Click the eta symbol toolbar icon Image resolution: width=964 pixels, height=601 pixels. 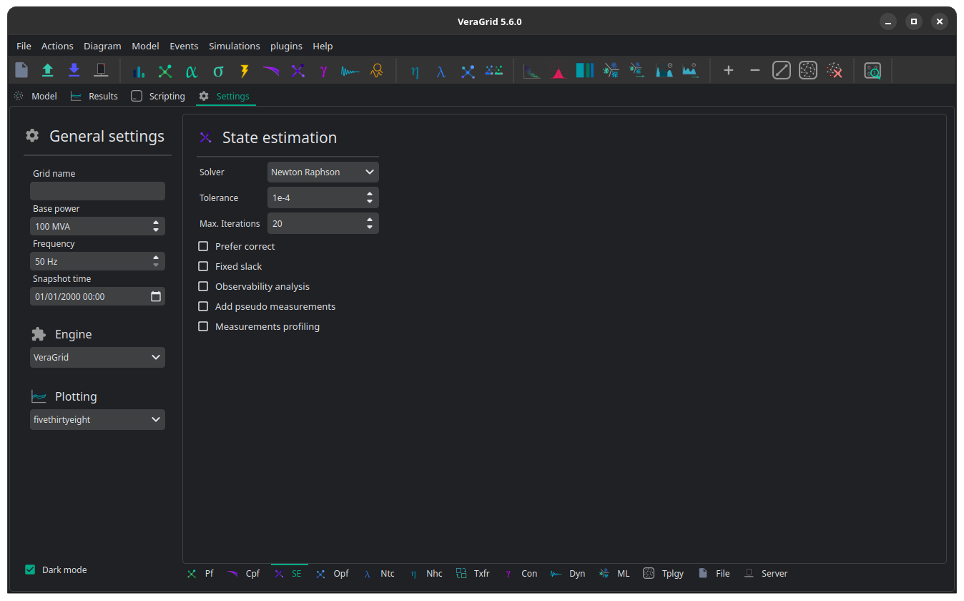415,71
